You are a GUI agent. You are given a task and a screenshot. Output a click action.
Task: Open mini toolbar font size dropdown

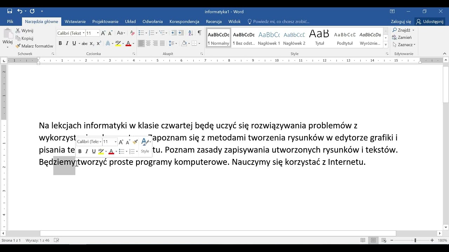[115, 142]
